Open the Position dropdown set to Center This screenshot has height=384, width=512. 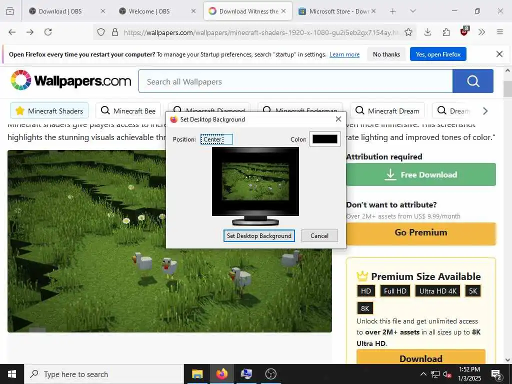pyautogui.click(x=216, y=139)
